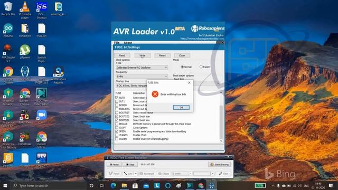Image resolution: width=338 pixels, height=190 pixels.
Task: Open the Mail app from the taskbar
Action: tap(146, 185)
